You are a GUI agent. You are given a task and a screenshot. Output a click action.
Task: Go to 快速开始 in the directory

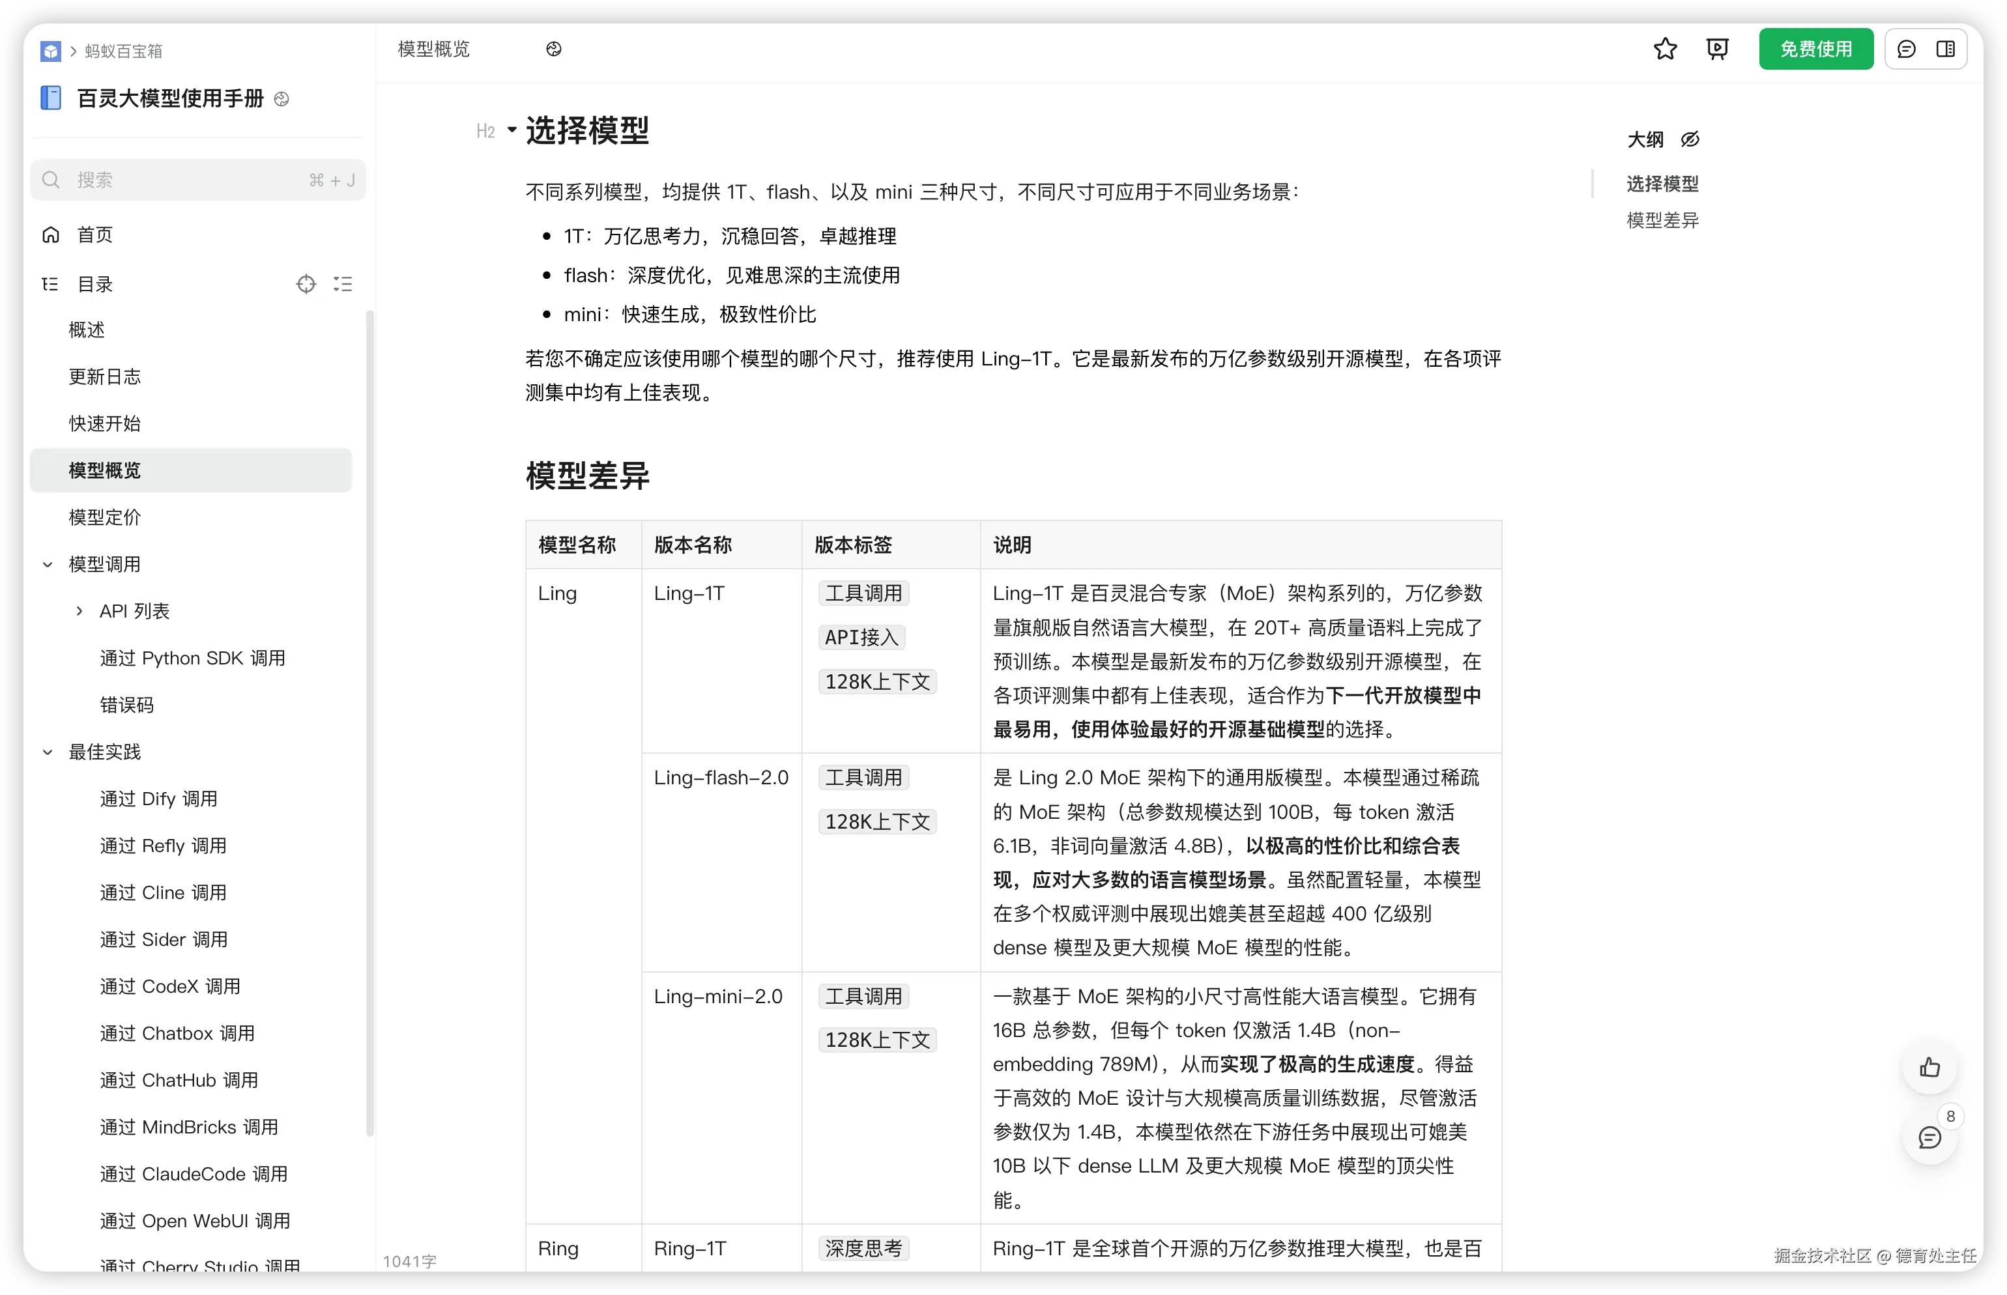(105, 423)
